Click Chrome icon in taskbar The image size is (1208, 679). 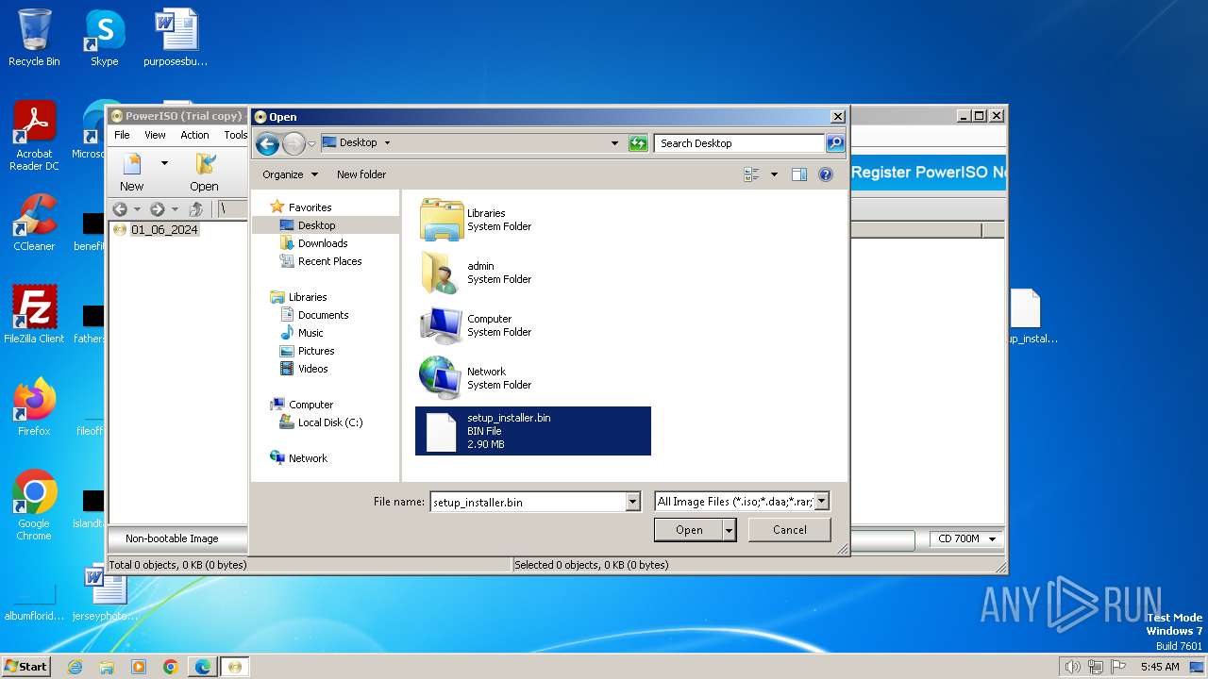(x=171, y=667)
